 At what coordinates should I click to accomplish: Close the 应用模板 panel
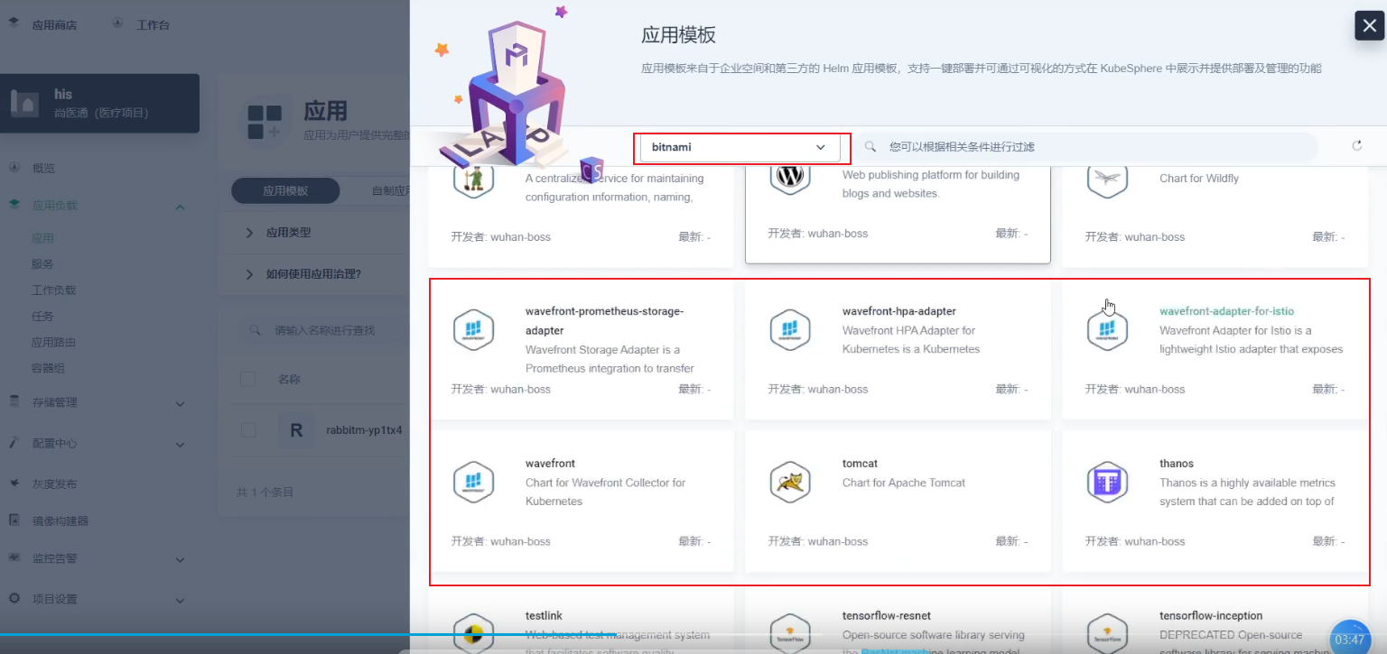1370,25
